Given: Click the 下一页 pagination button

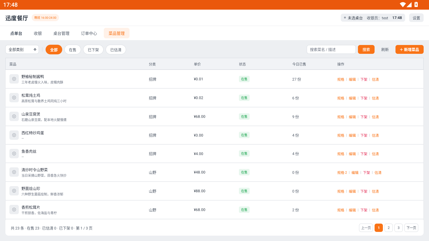Looking at the screenshot, I should tap(411, 228).
